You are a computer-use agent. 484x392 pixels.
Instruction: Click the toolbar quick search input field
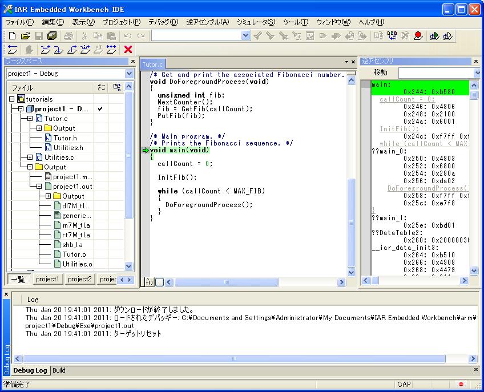coord(196,36)
